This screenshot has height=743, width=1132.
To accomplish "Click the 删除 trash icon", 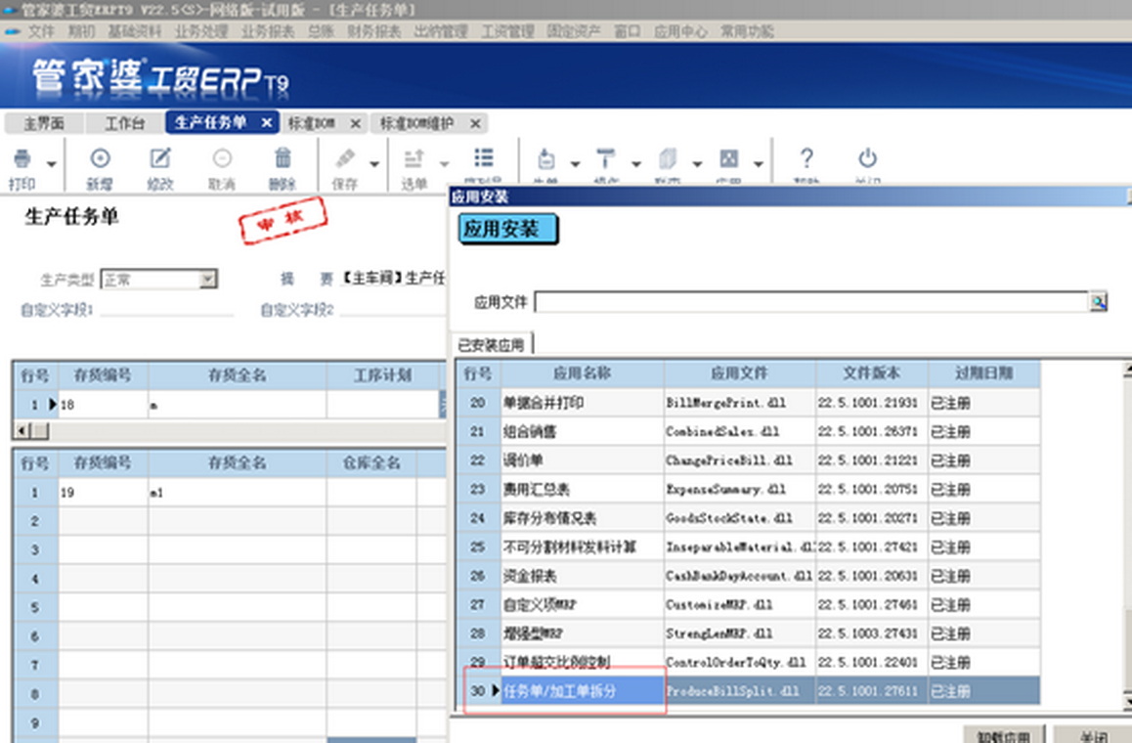I will tap(283, 159).
